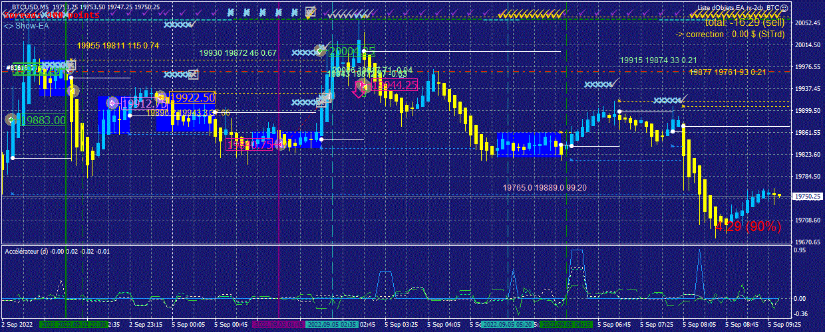Click the red 4.29 (90%) label
Image resolution: width=825 pixels, height=332 pixels.
[x=748, y=227]
